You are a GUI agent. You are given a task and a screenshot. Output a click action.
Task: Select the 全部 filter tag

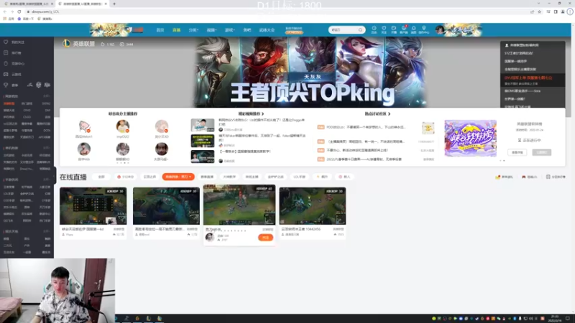[101, 177]
